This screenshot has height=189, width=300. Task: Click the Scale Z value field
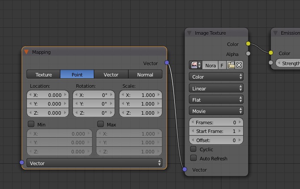pyautogui.click(x=141, y=113)
